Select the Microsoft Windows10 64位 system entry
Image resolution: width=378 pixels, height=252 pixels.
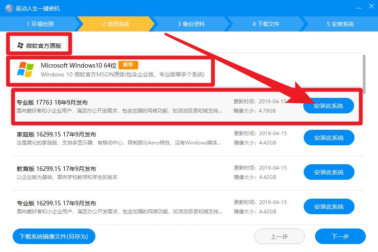tap(126, 71)
